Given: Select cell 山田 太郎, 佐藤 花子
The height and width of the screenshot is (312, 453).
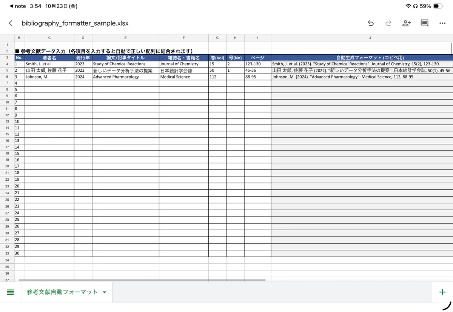Looking at the screenshot, I should [49, 70].
